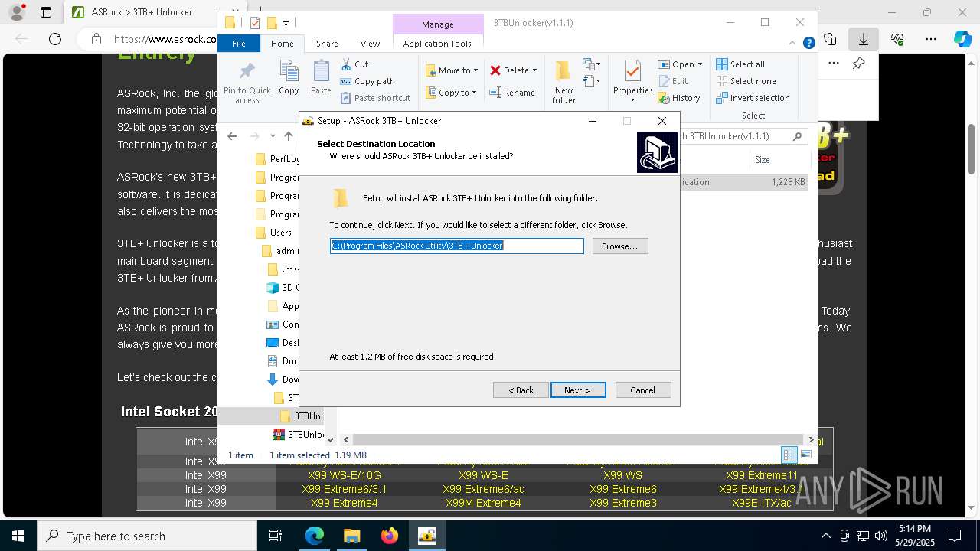The height and width of the screenshot is (551, 980).
Task: Click Paste shortcut in the ribbon
Action: coord(375,98)
